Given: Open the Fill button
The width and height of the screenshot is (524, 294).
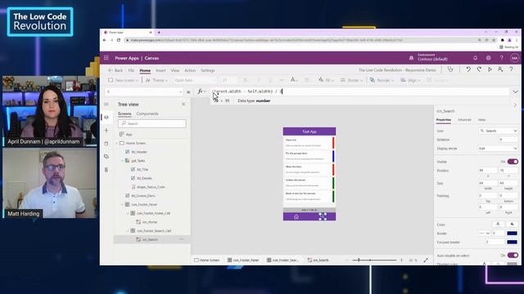Looking at the screenshot, I should (325, 80).
